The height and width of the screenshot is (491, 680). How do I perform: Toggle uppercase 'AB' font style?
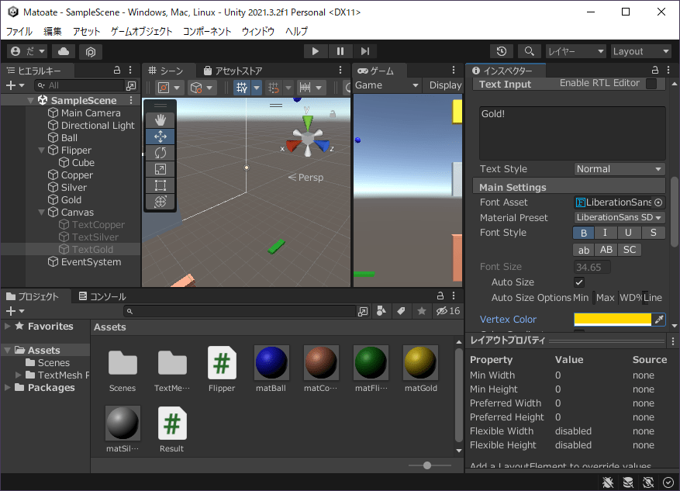[606, 250]
